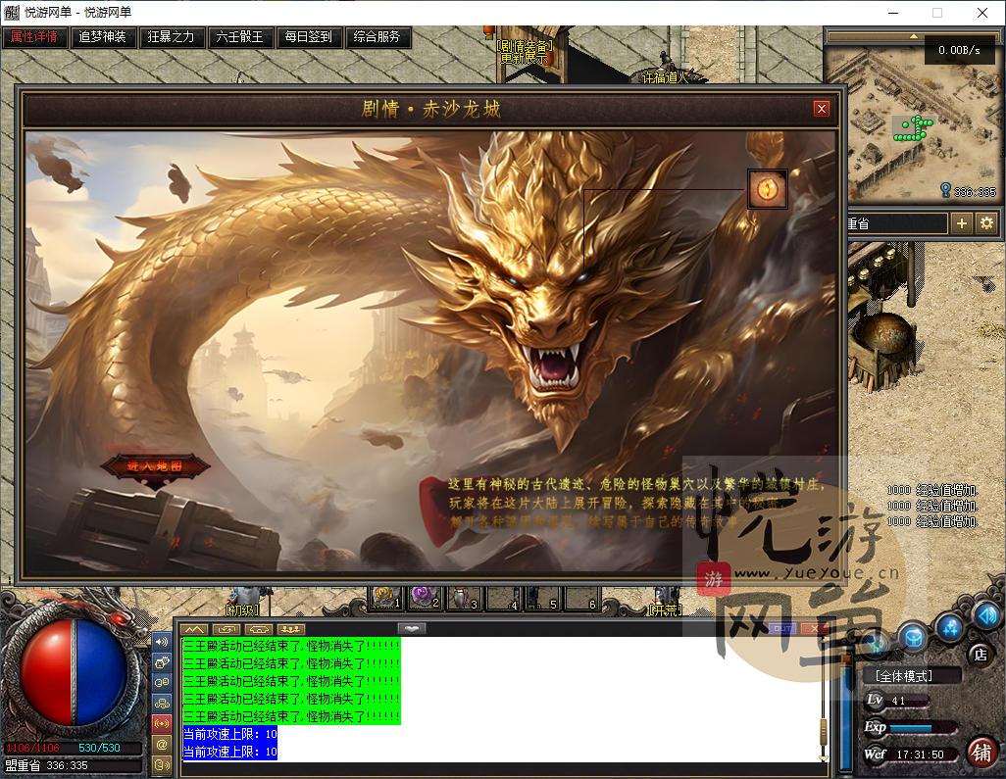Click the chat scrollbar handle

pyautogui.click(x=824, y=730)
